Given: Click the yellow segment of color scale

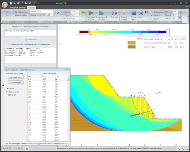Looking at the screenshot, I should tap(94, 32).
